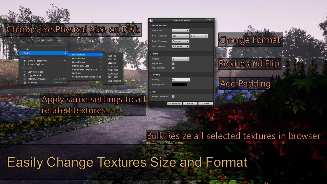
Task: Check the Apply to All textures box
Action: (x=173, y=96)
